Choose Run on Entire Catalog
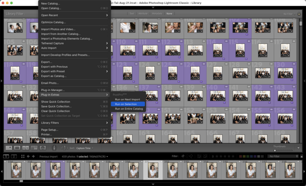This screenshot has width=306, height=186. click(128, 109)
